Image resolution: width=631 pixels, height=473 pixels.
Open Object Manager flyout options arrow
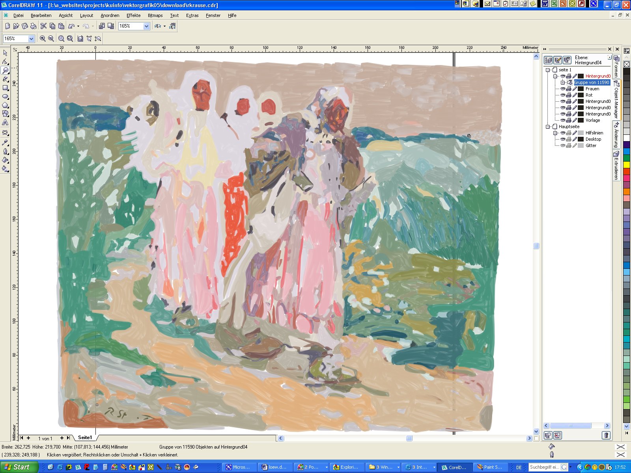click(610, 57)
